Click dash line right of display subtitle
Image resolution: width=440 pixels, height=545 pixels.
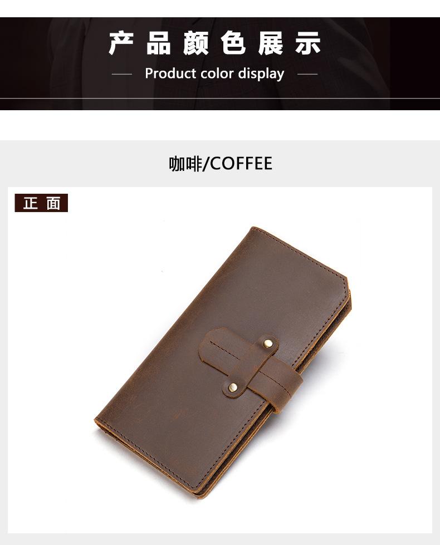(x=307, y=74)
